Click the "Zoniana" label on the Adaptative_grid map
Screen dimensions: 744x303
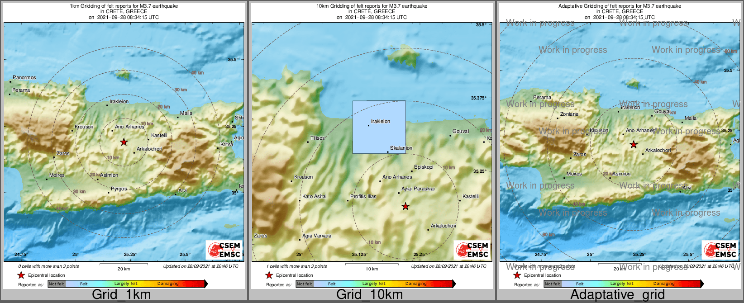click(569, 114)
